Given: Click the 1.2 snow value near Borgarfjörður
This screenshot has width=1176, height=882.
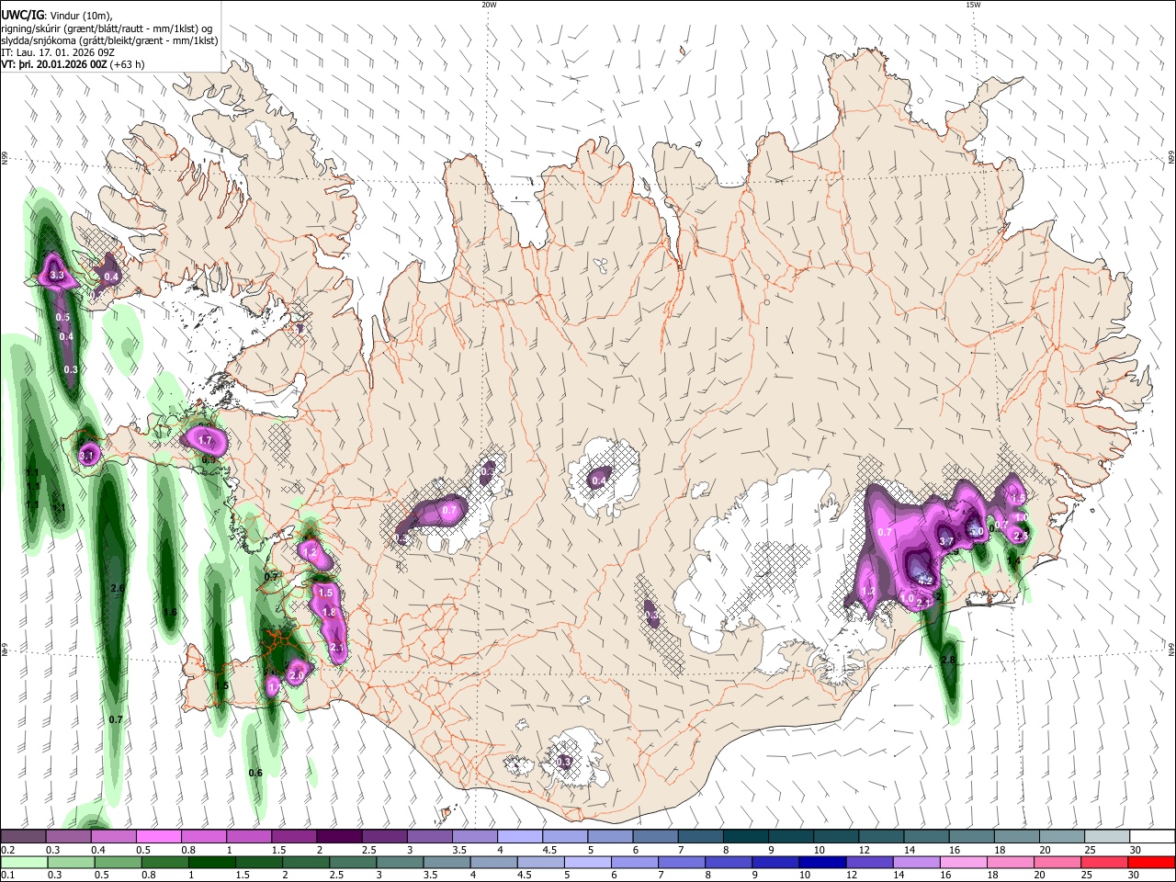Looking at the screenshot, I should click(310, 553).
